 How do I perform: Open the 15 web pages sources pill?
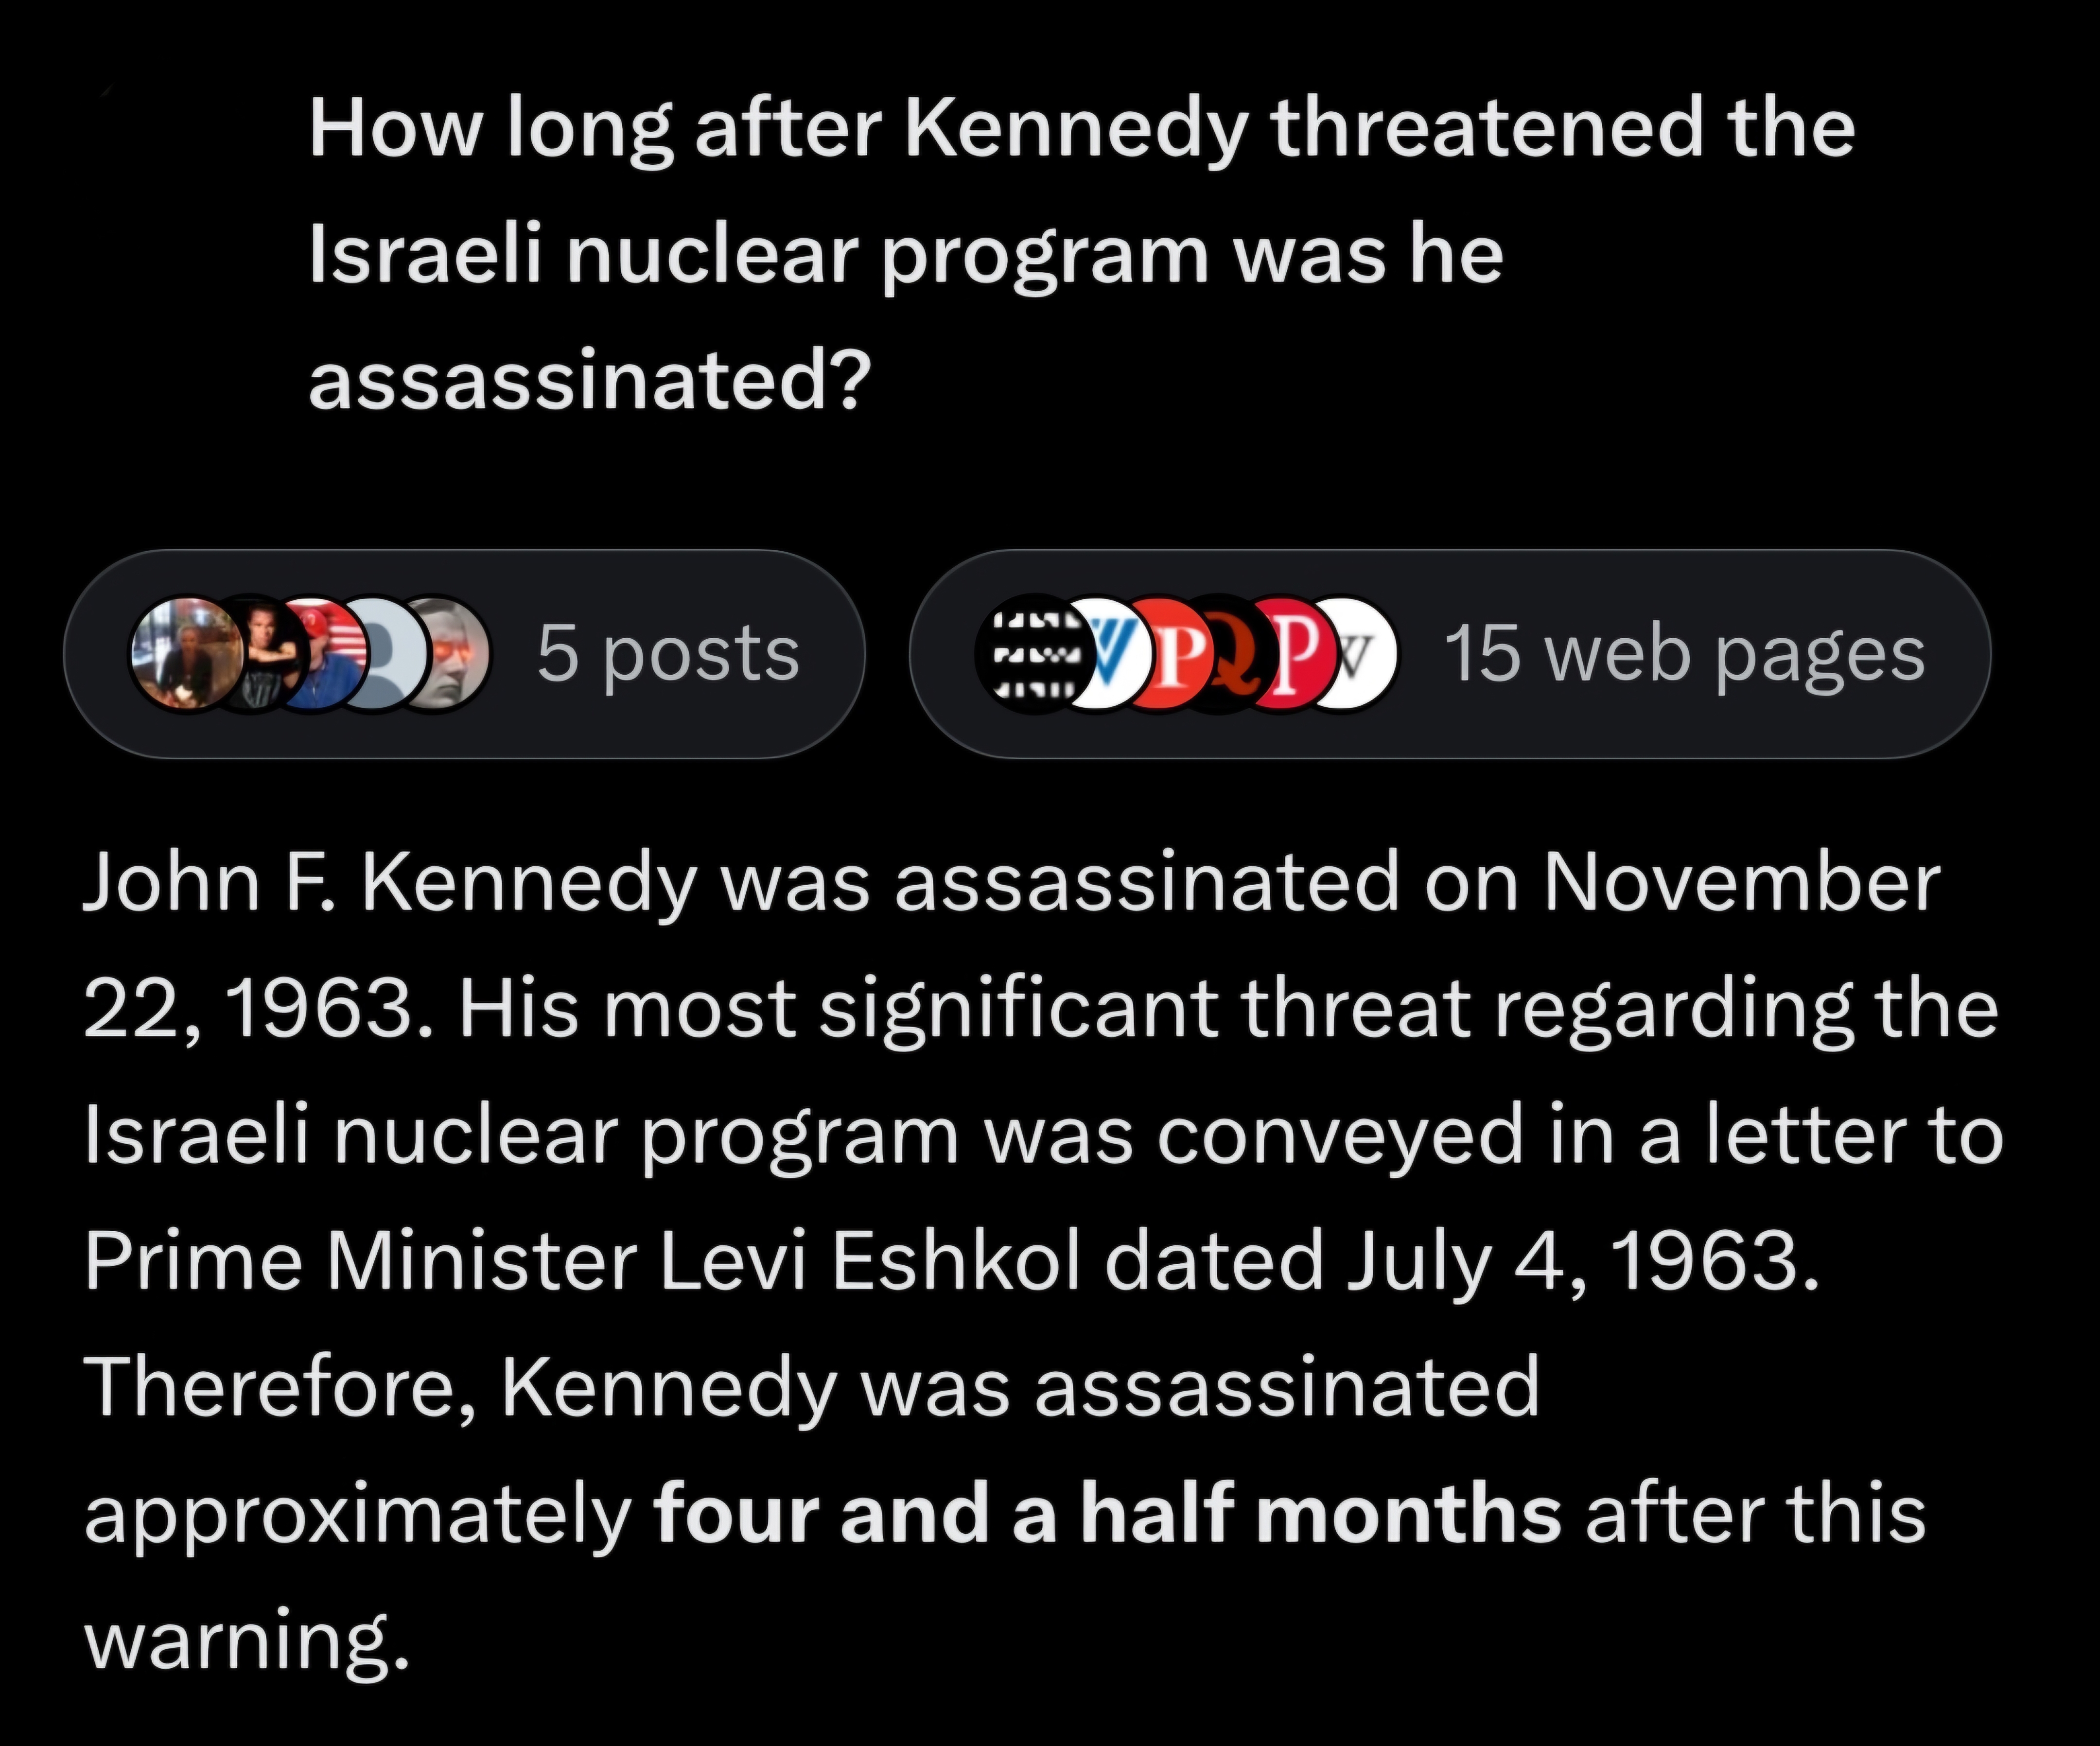tap(1450, 654)
